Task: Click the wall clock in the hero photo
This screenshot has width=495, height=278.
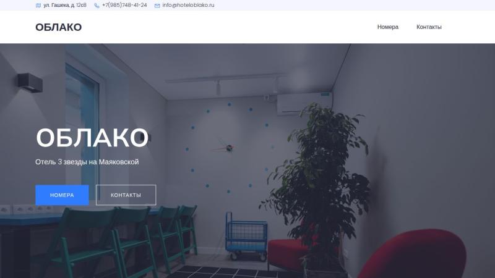Action: coord(229,148)
